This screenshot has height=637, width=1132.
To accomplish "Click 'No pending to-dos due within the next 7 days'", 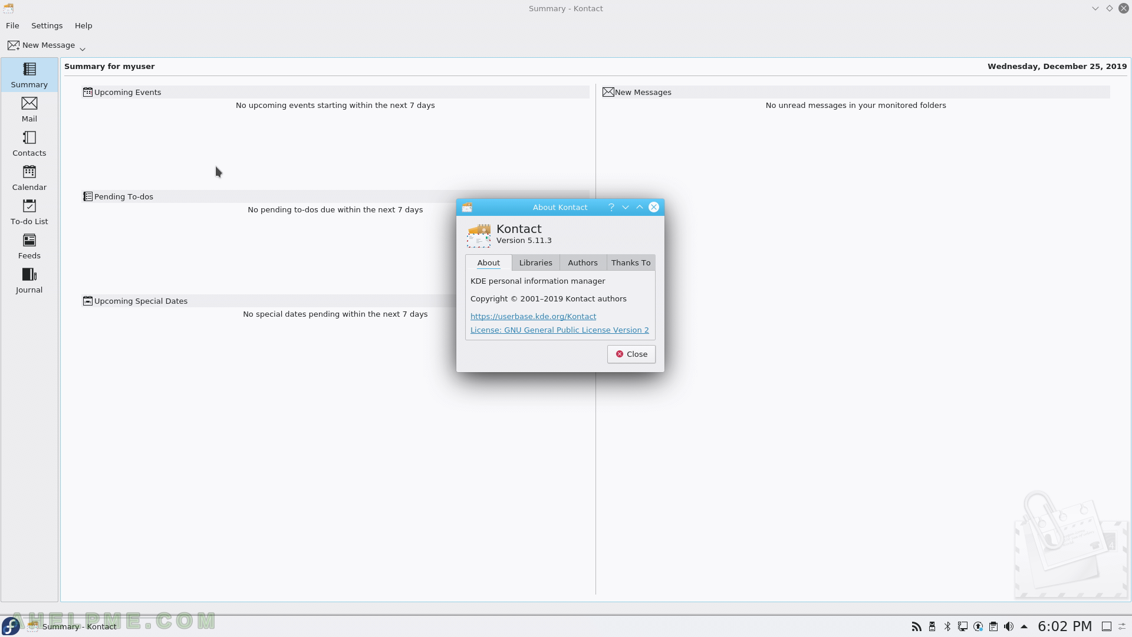I will click(x=335, y=210).
